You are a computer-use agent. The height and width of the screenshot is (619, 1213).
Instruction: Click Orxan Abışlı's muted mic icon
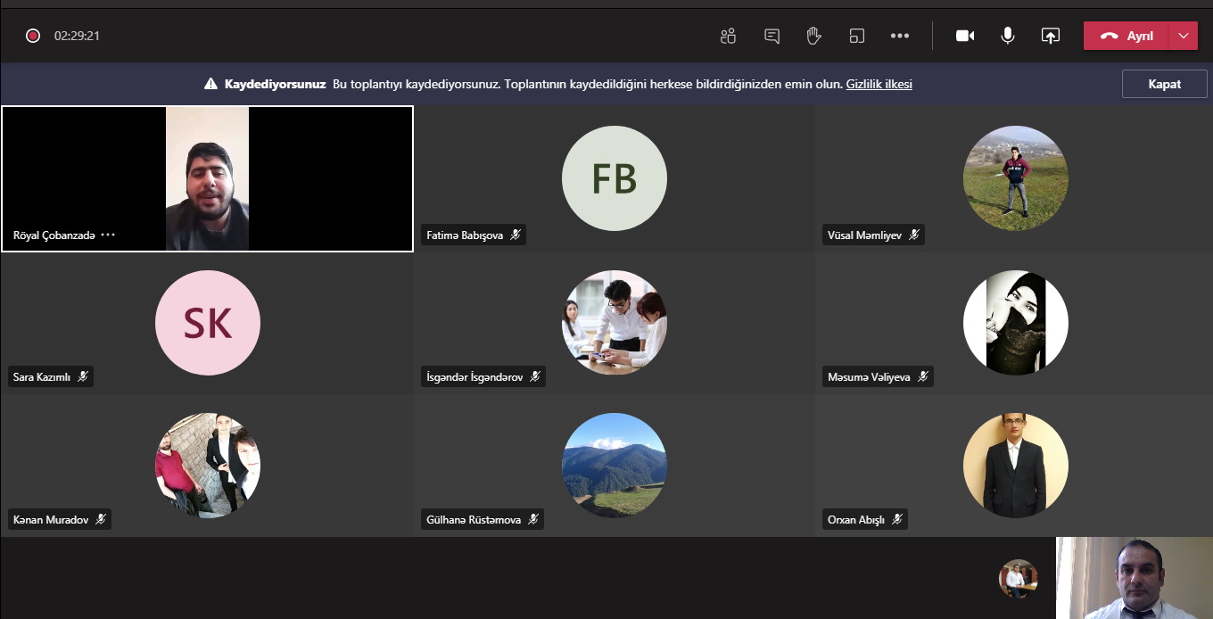896,518
